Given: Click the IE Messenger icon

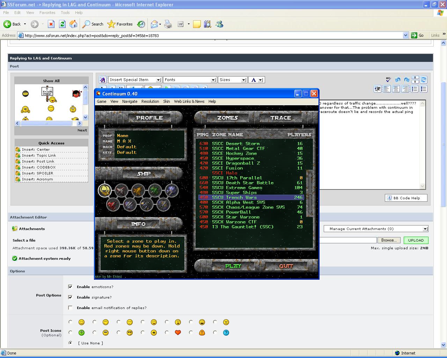Looking at the screenshot, I should 219,24.
